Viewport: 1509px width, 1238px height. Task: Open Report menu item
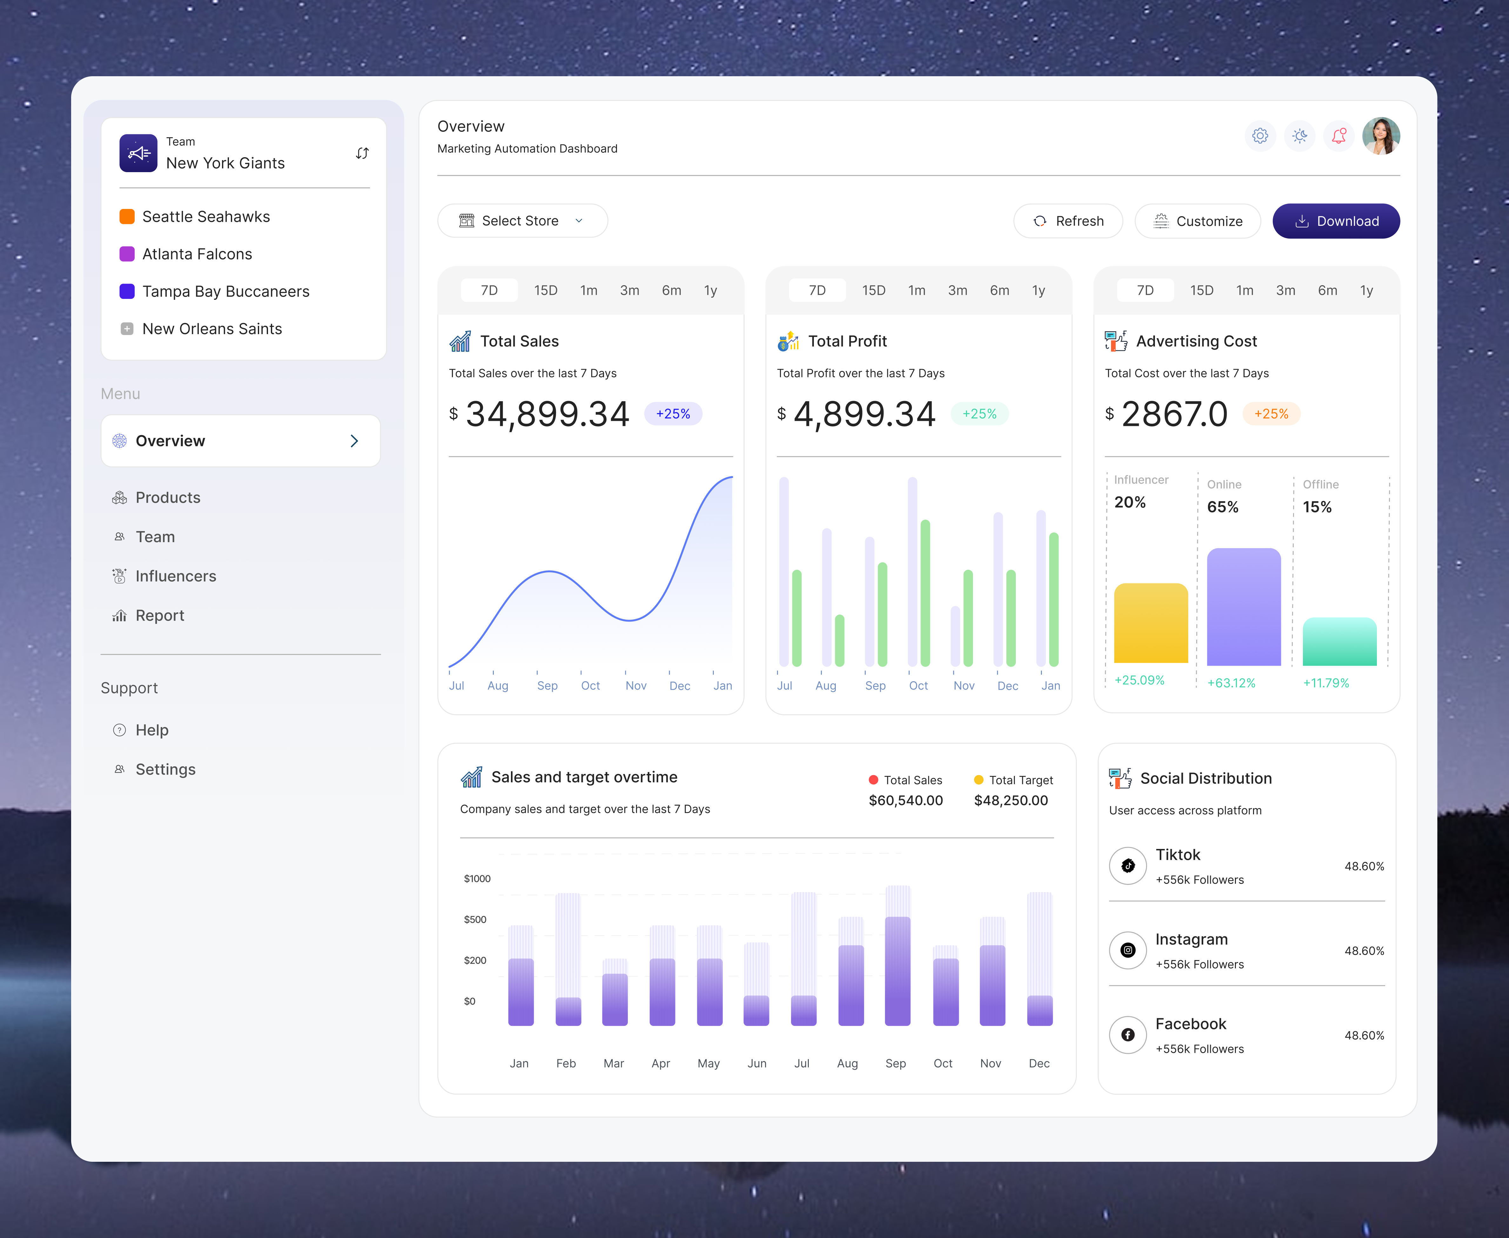(x=160, y=616)
